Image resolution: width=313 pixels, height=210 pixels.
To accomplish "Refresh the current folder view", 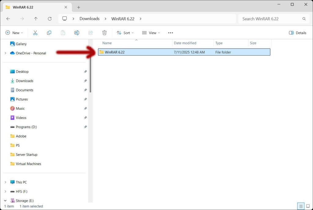I will [50, 19].
